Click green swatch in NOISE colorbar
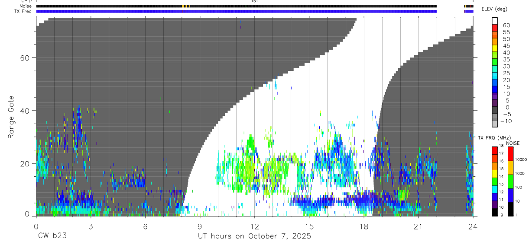This screenshot has width=532, height=245. pyautogui.click(x=510, y=181)
